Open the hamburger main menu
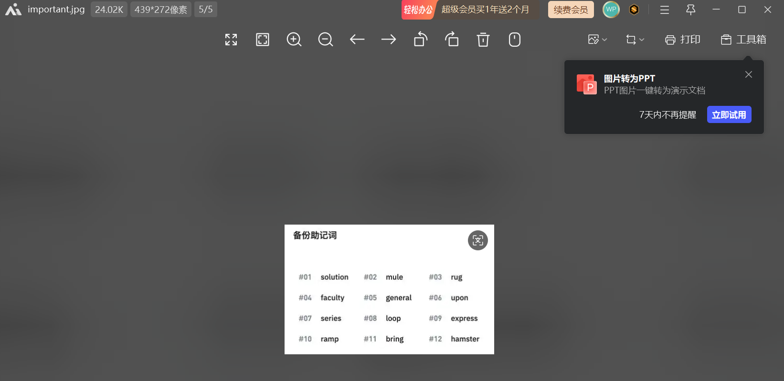 point(665,10)
